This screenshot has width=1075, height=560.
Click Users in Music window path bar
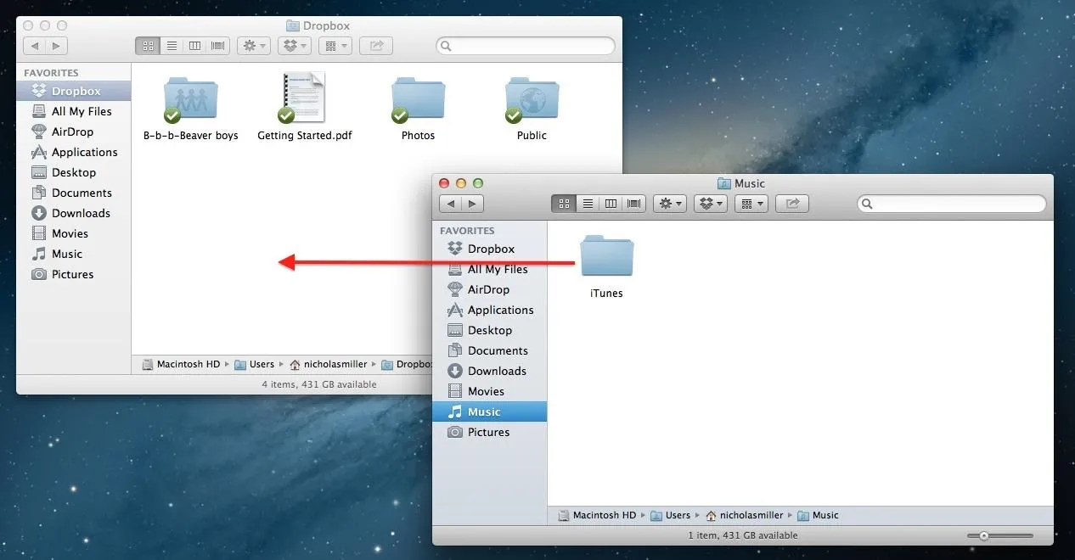(x=671, y=515)
